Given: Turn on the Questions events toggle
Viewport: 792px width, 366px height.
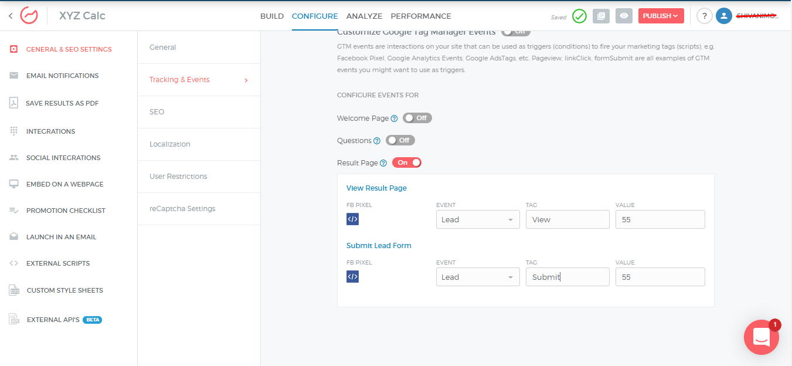Looking at the screenshot, I should click(x=400, y=140).
